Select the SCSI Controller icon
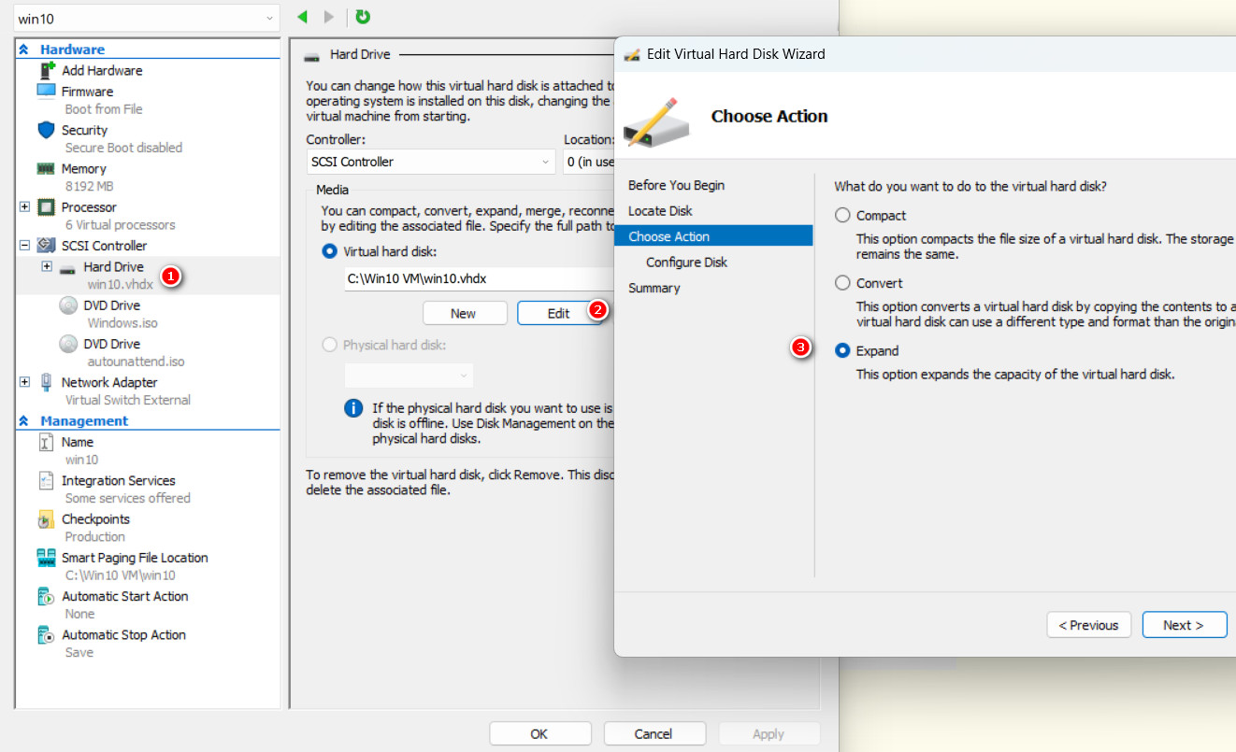This screenshot has width=1236, height=752. tap(47, 246)
